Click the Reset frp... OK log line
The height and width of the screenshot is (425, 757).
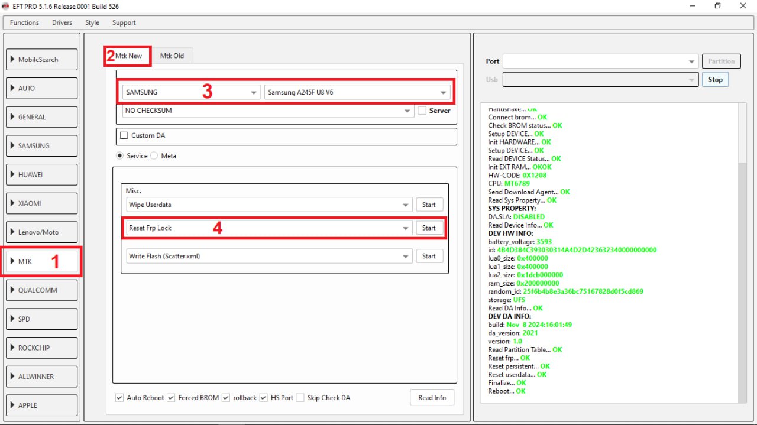tap(509, 358)
